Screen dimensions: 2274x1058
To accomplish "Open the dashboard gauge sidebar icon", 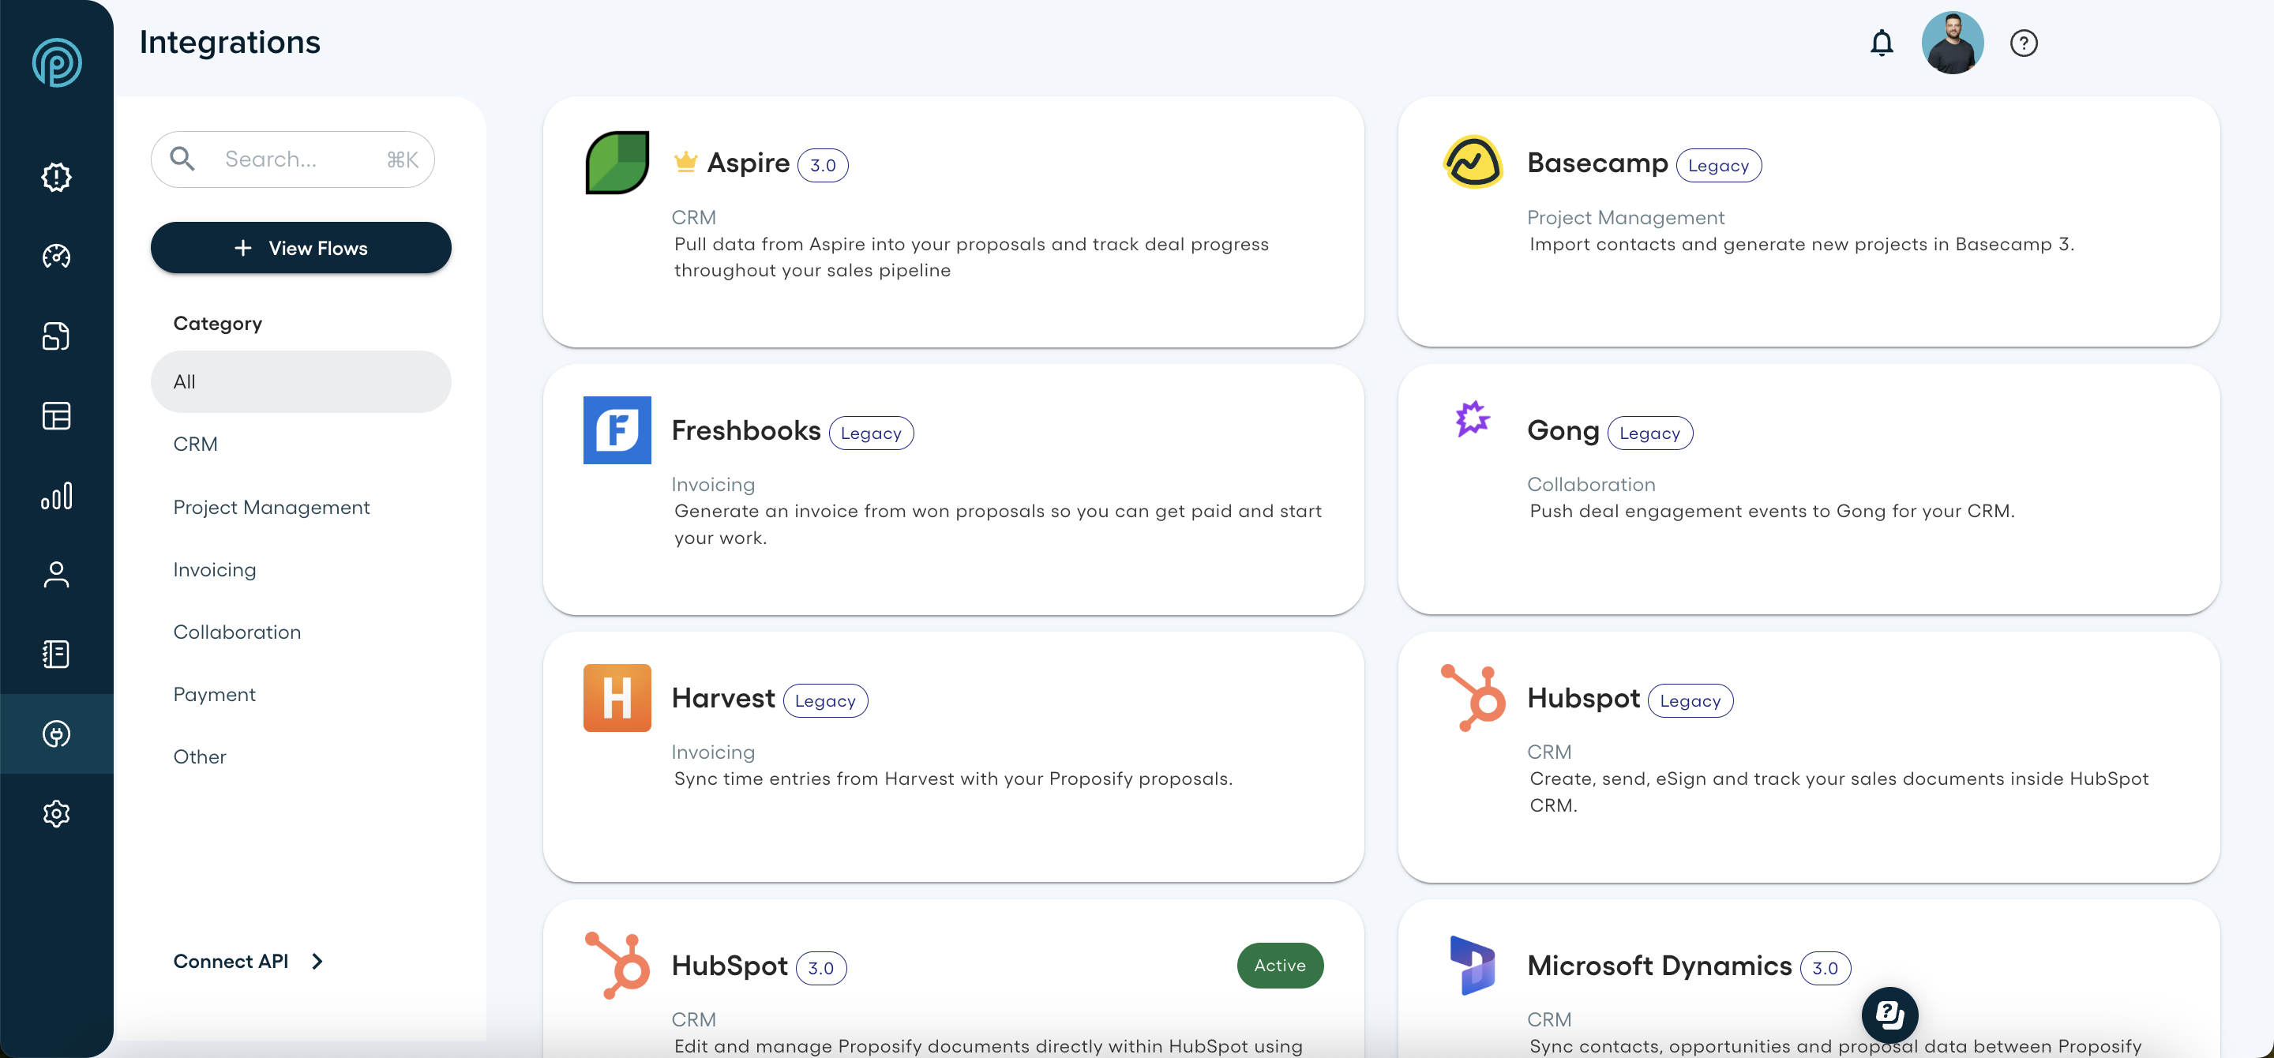I will (57, 256).
